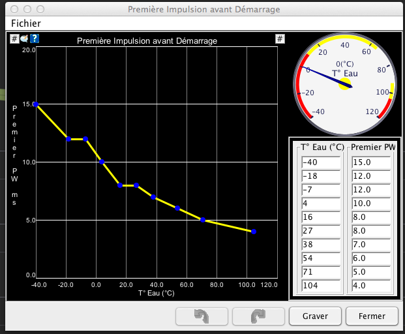Click the redo arrow button
Viewport: 405px width, 334px height.
coord(258,316)
